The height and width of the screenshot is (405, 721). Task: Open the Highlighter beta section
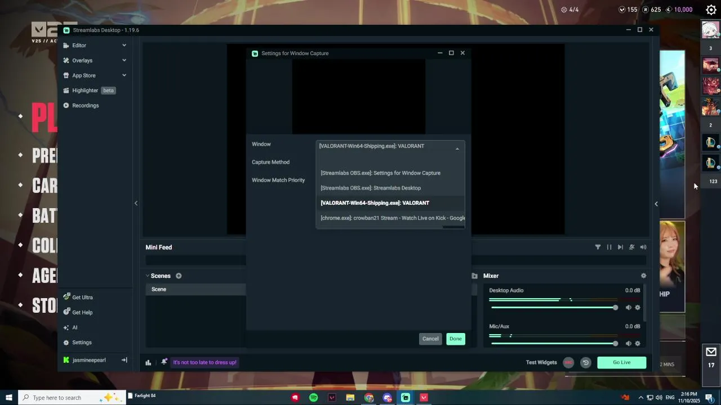89,91
